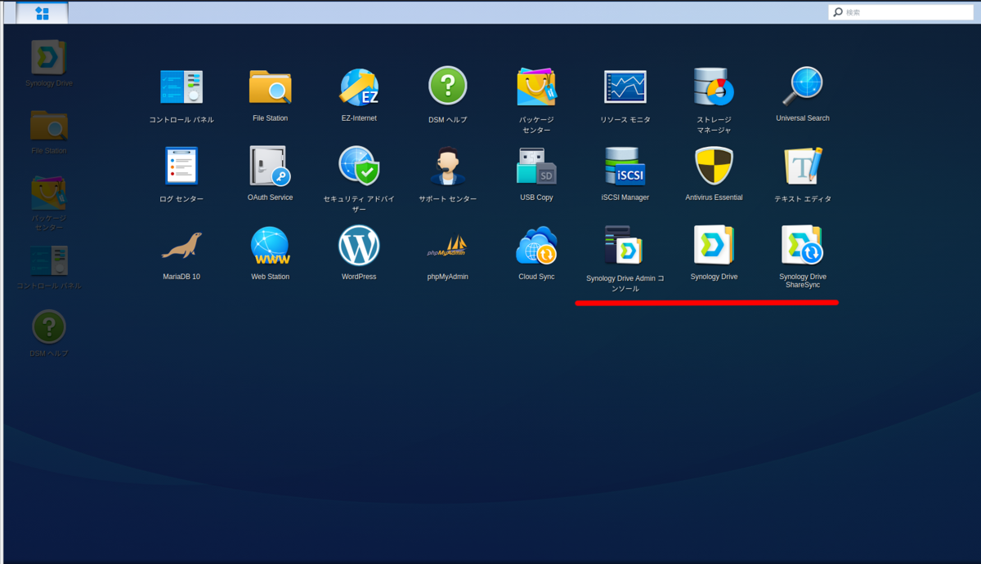Screen dimensions: 981x564
Task: Open DSM ヘルプ in main menu grid
Action: (448, 86)
